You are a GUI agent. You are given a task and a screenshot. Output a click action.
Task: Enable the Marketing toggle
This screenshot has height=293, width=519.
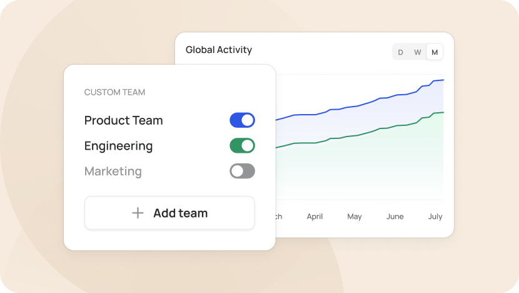point(242,171)
